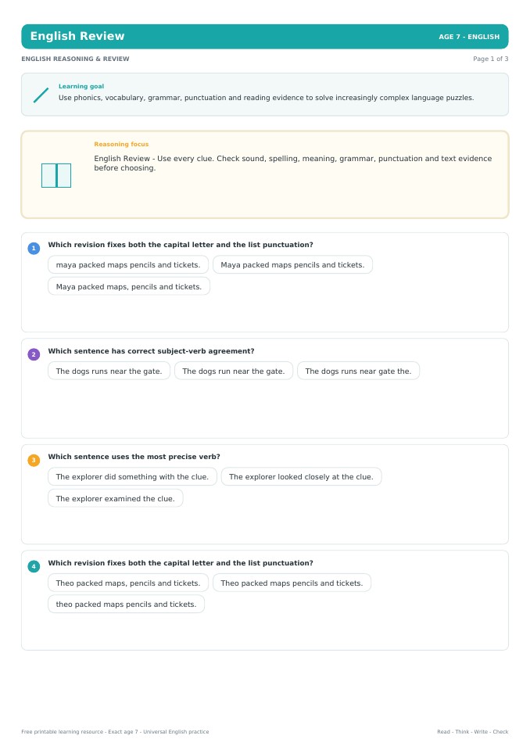Screen dimensions: 530x750
Task: Select 'The dogs runs near the gate.'
Action: (x=109, y=371)
